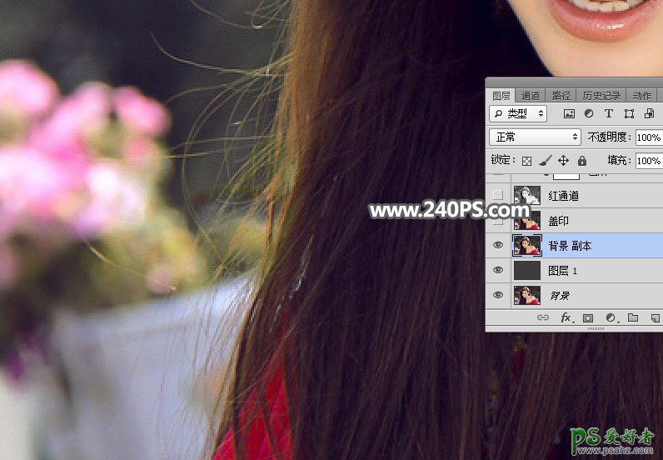663x460 pixels.
Task: Create new group folder icon
Action: (x=633, y=317)
